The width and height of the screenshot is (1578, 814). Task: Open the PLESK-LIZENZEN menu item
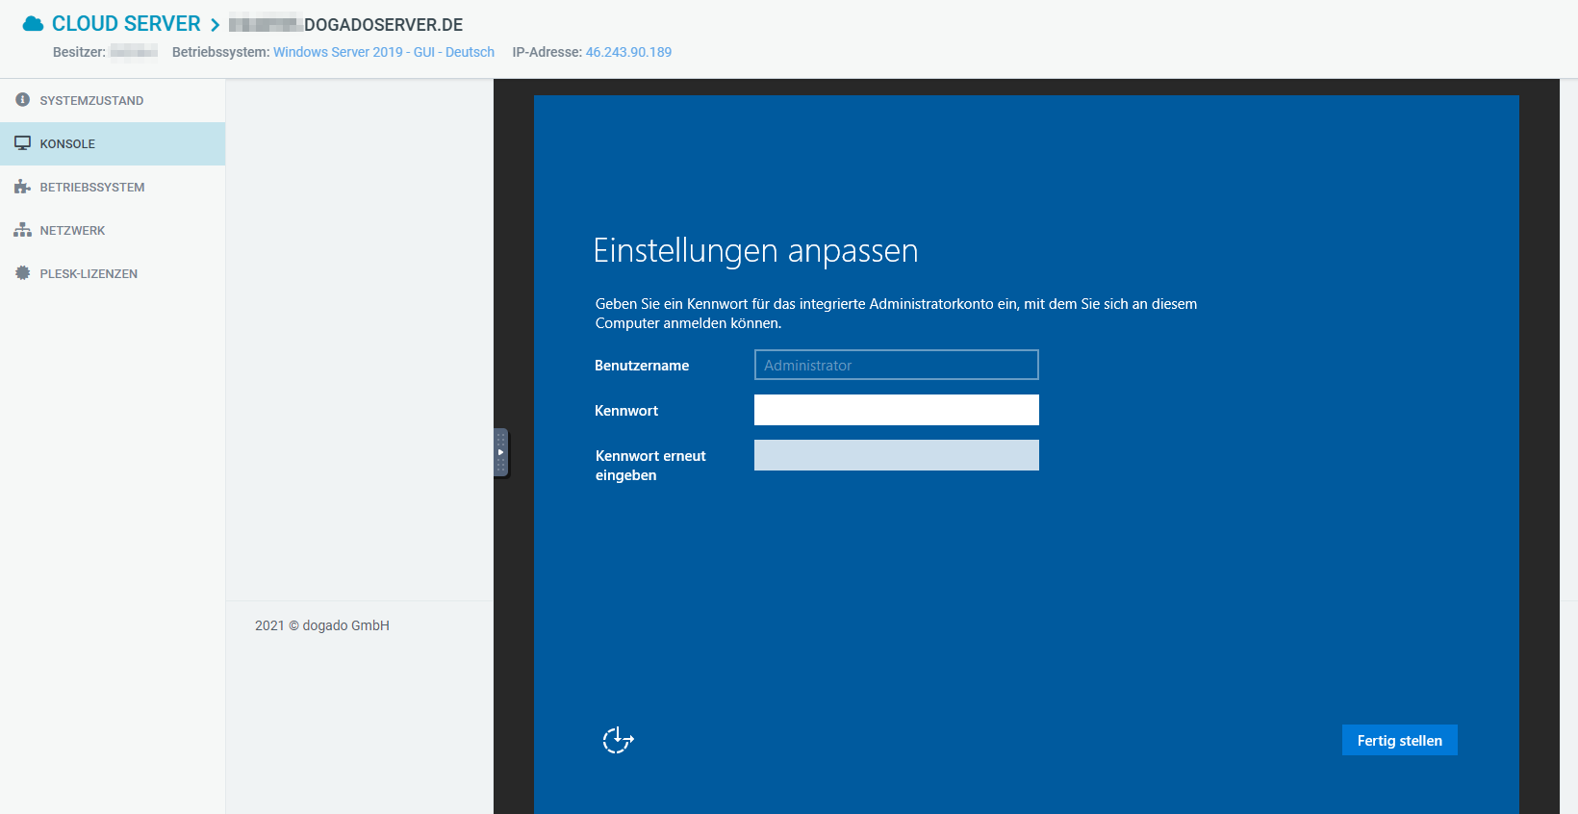tap(89, 274)
